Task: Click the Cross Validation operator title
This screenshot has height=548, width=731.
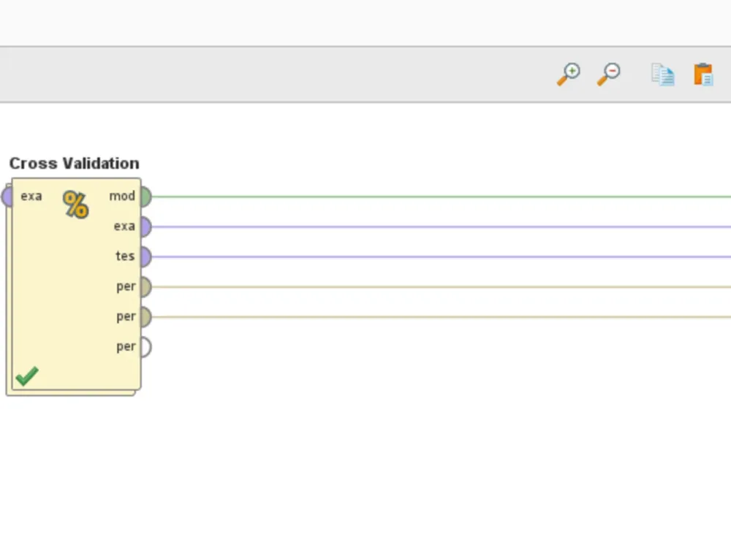Action: pyautogui.click(x=74, y=163)
